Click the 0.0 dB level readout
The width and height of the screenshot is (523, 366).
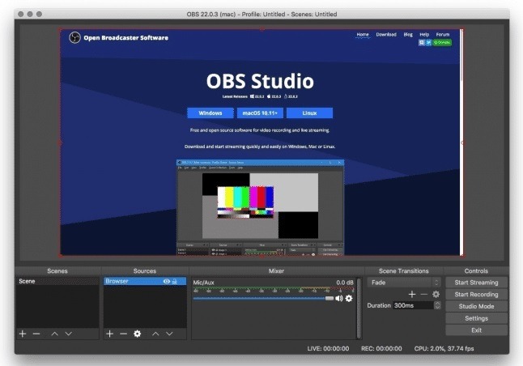click(345, 283)
